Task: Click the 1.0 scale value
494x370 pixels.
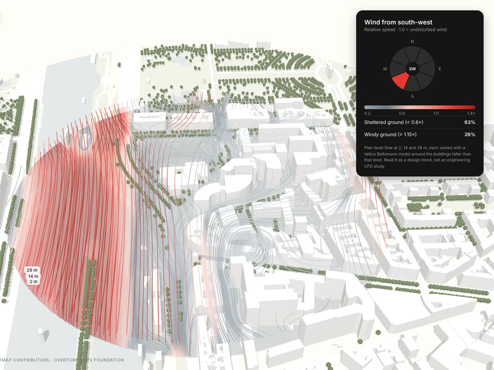Action: 436,113
